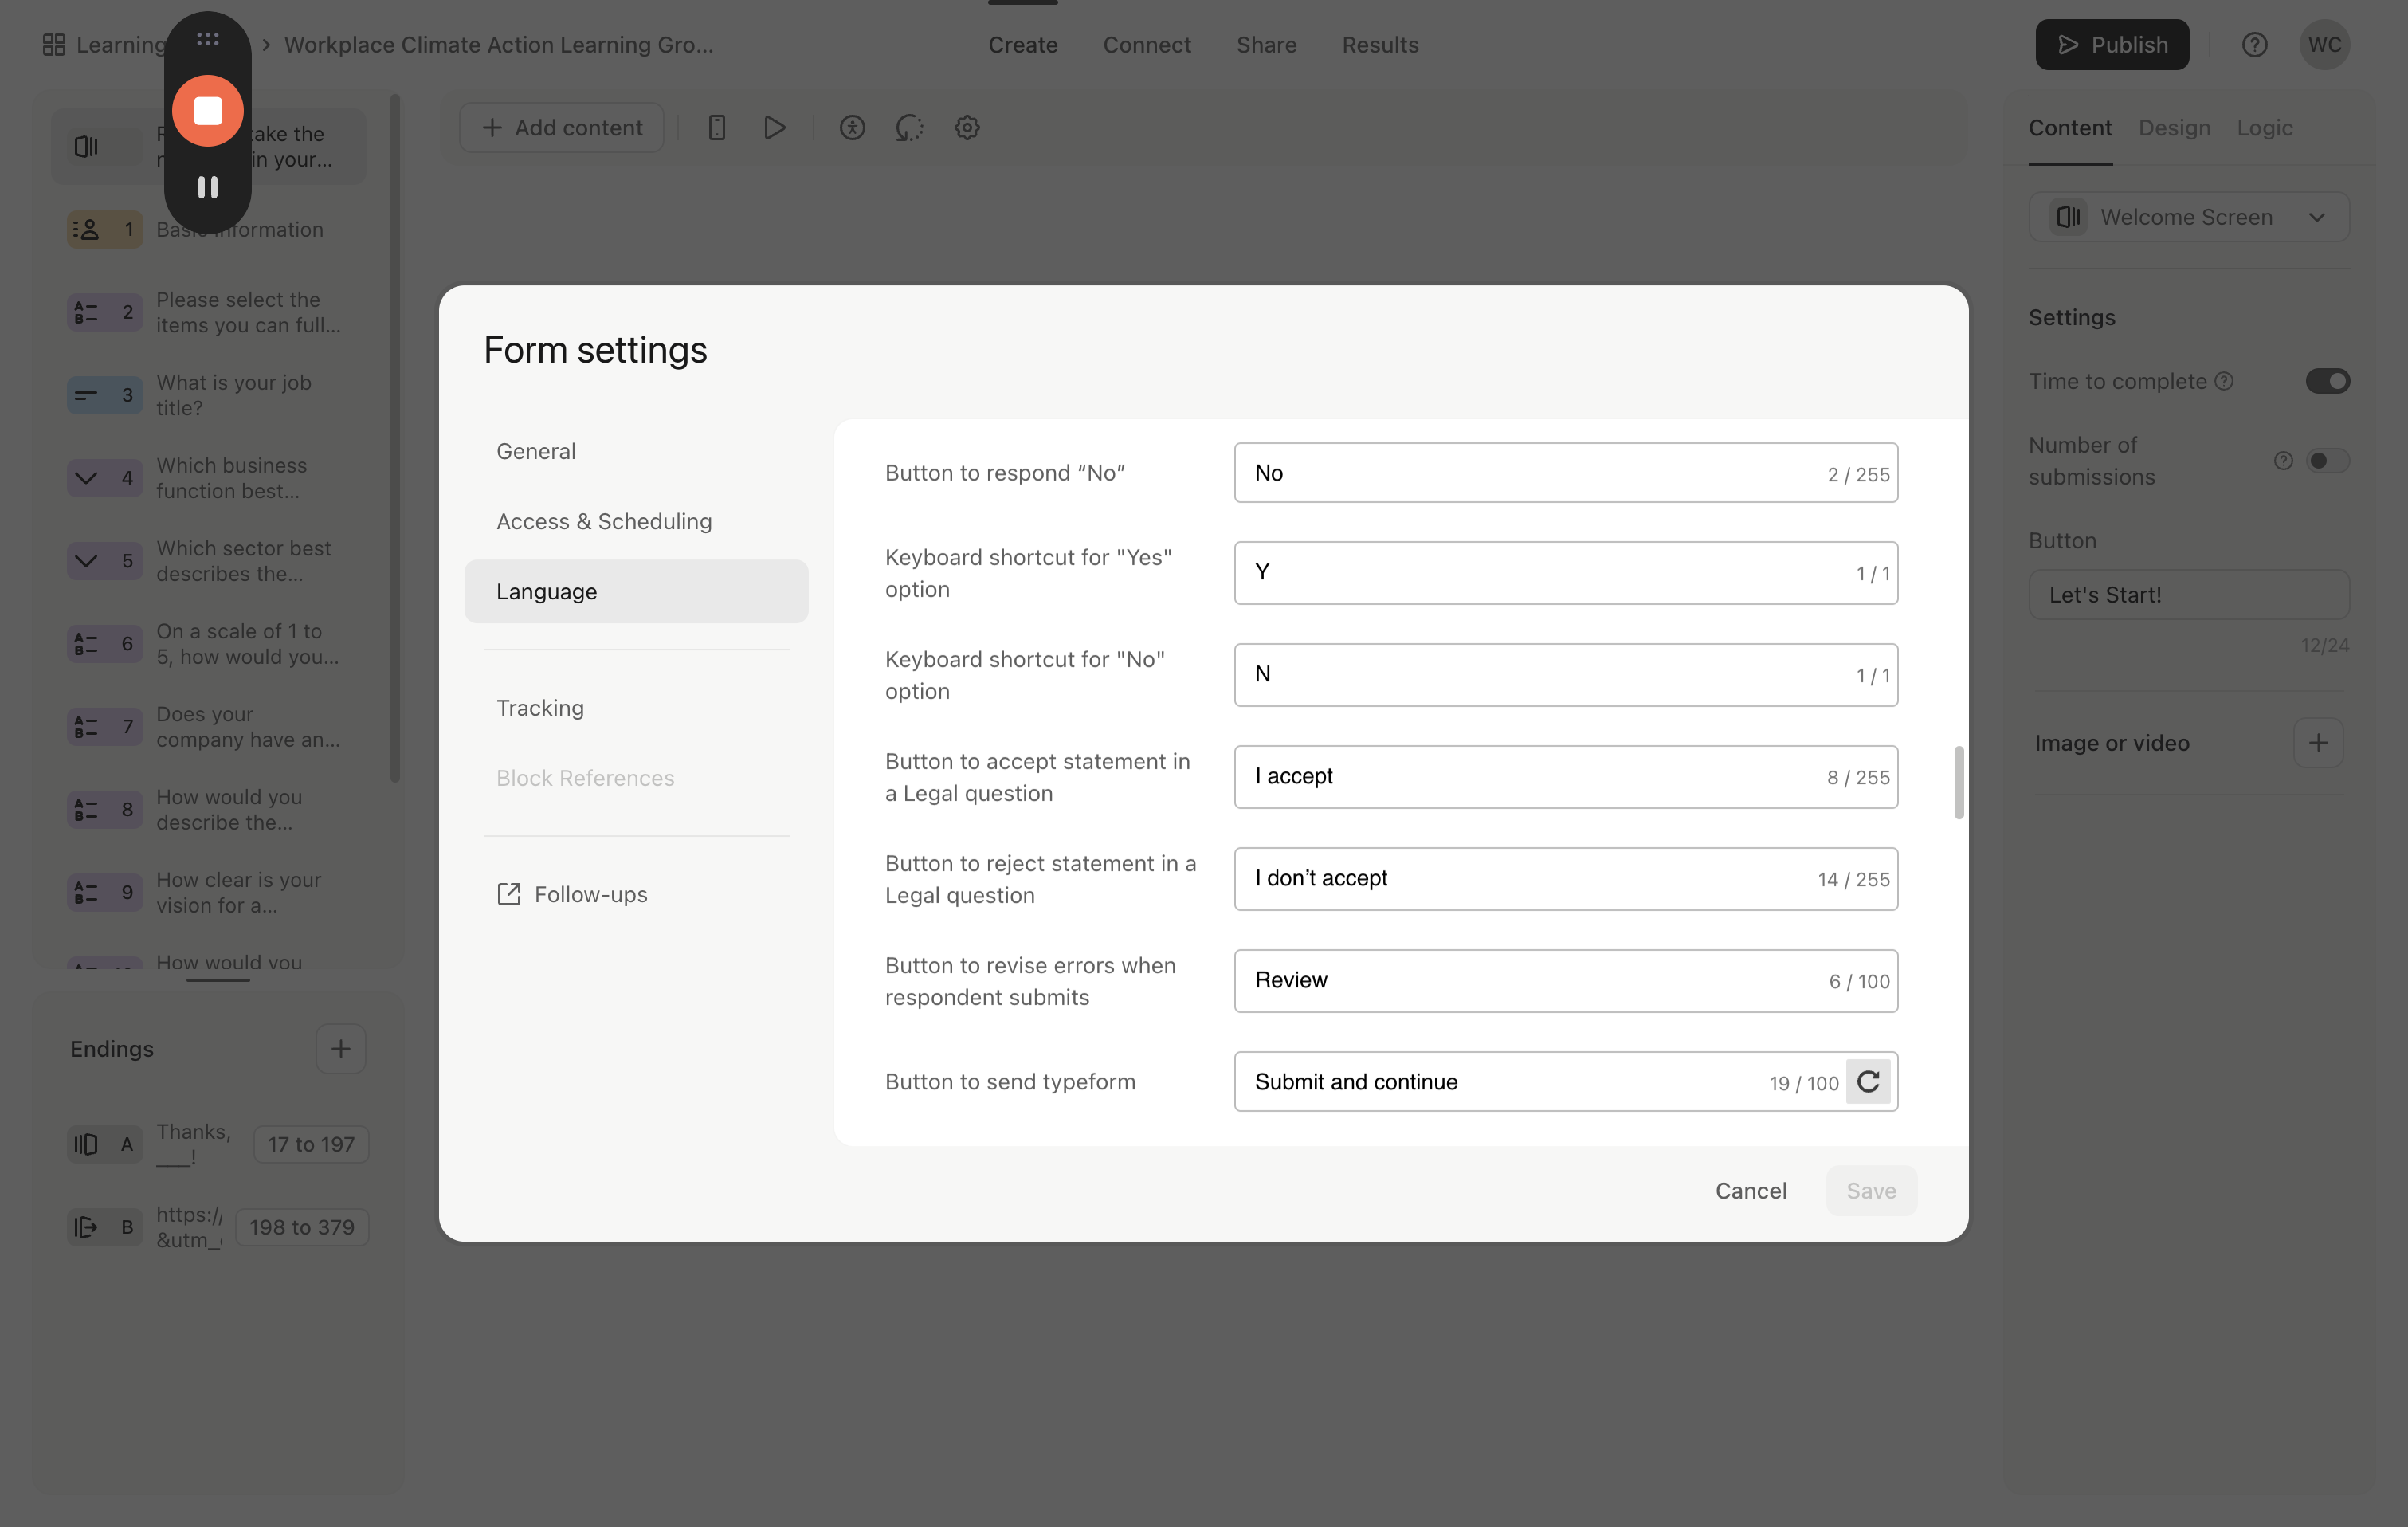
Task: Toggle Time to complete switch
Action: click(x=2327, y=381)
